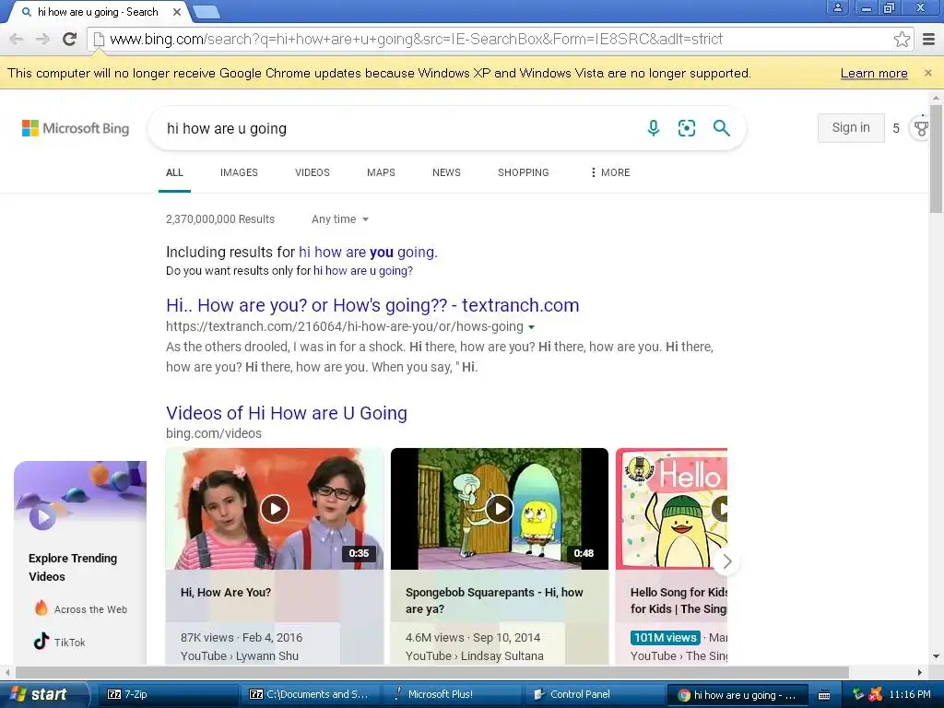Open the Chrome hamburger menu

pos(929,39)
